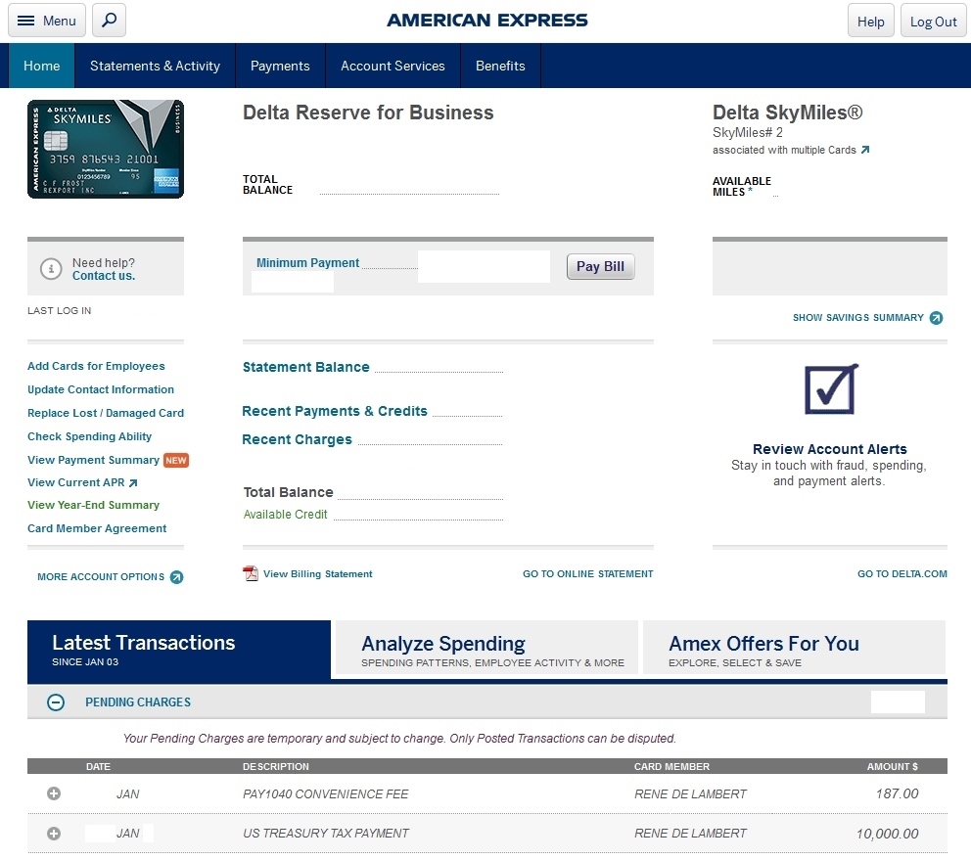Click the Need help info icon

coord(51,269)
